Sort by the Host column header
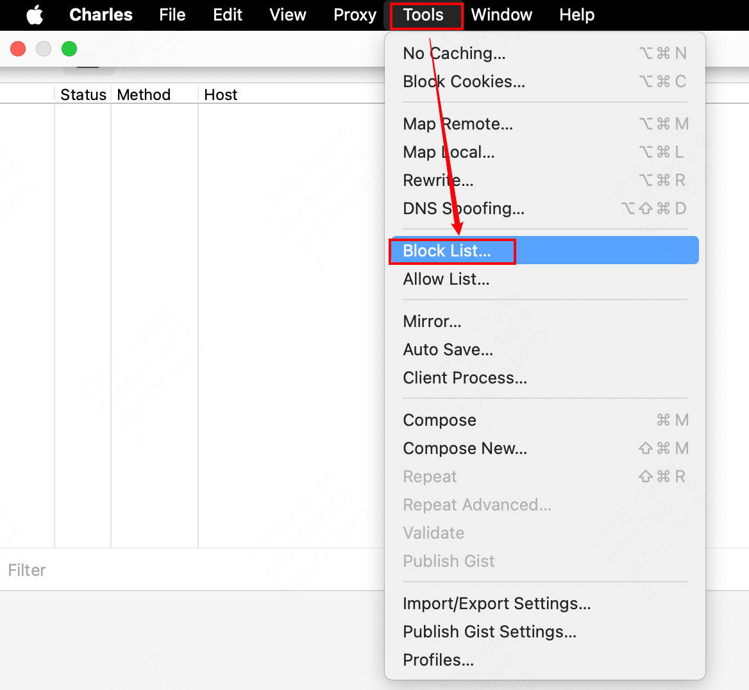749x690 pixels. (291, 95)
